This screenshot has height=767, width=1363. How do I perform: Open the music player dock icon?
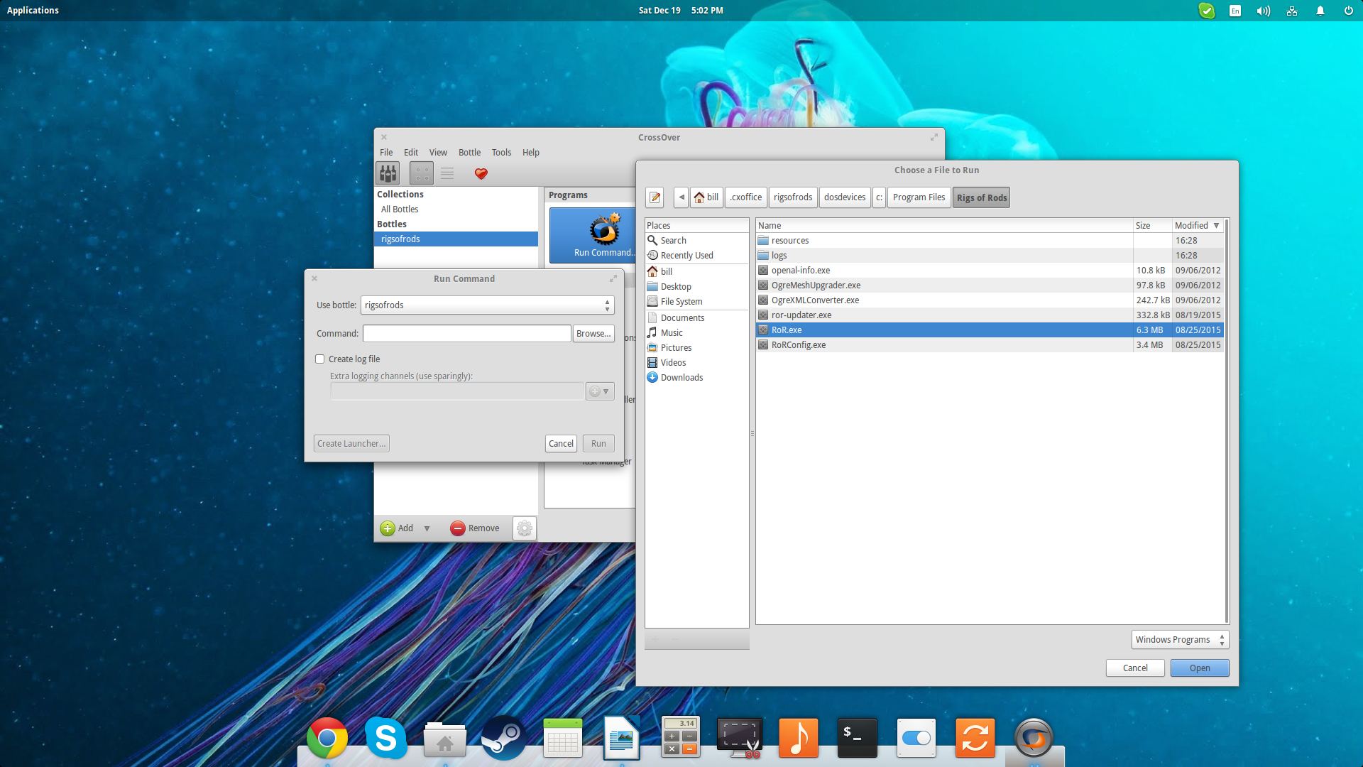pyautogui.click(x=799, y=739)
